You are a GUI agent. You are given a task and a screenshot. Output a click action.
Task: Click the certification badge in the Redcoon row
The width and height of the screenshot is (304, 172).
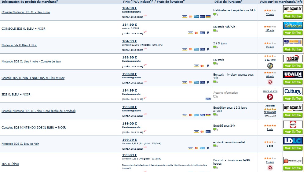click(x=270, y=66)
